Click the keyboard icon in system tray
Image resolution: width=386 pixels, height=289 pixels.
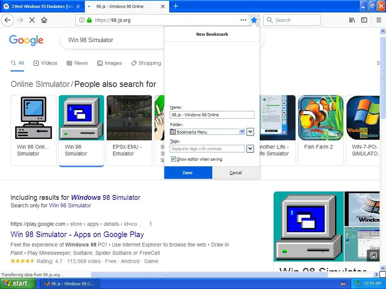click(343, 284)
